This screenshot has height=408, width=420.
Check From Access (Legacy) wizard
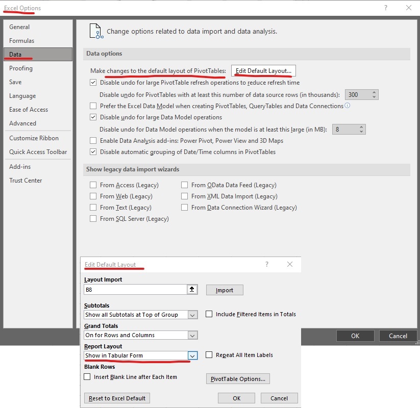click(93, 185)
